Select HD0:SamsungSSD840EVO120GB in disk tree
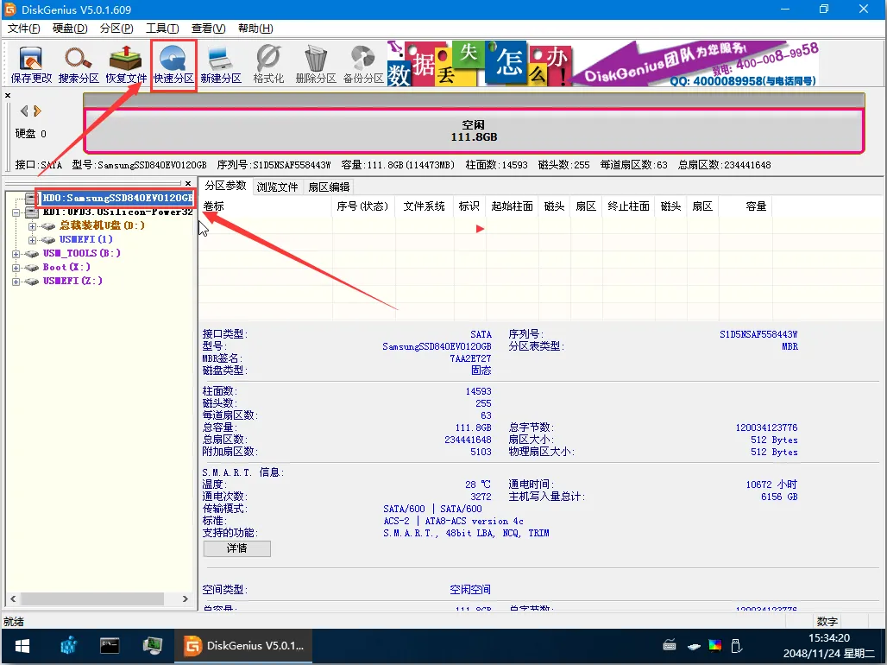Screen dimensions: 887x665 [x=117, y=199]
